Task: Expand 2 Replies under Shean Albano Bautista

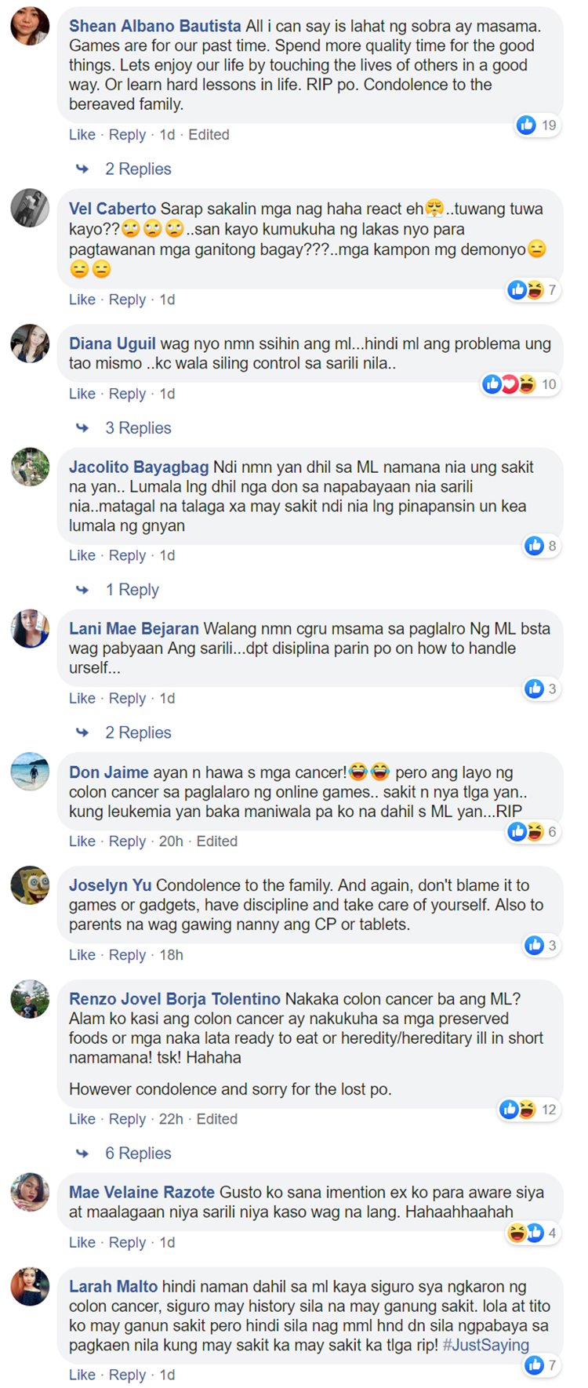Action: pos(138,169)
